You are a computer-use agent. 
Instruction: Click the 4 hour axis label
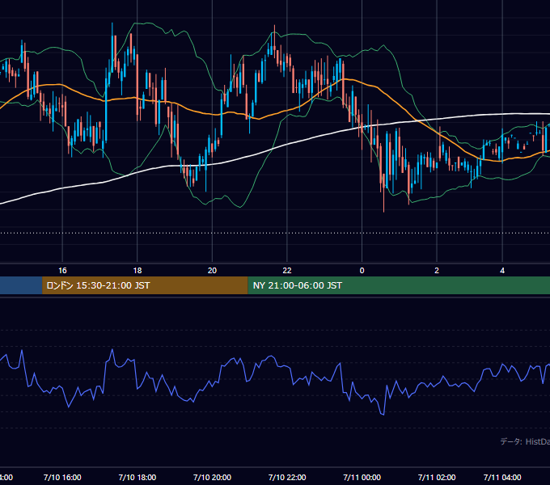[502, 271]
